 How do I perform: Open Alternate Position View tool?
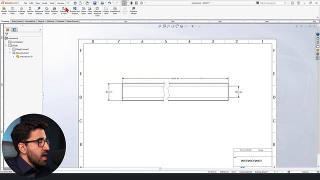[x=97, y=11]
